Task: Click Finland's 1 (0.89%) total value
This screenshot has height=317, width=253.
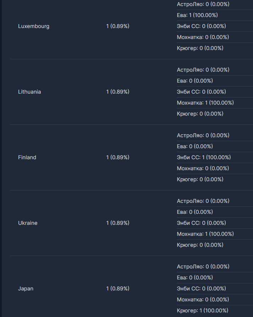Action: pyautogui.click(x=118, y=157)
